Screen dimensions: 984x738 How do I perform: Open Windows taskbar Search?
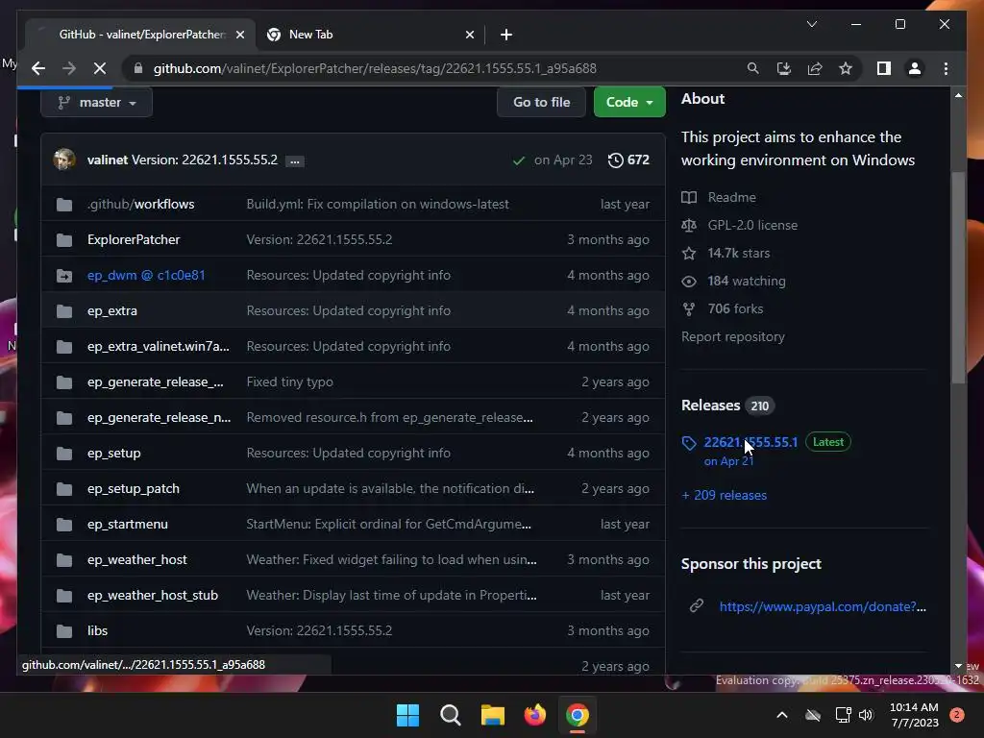[x=450, y=715]
